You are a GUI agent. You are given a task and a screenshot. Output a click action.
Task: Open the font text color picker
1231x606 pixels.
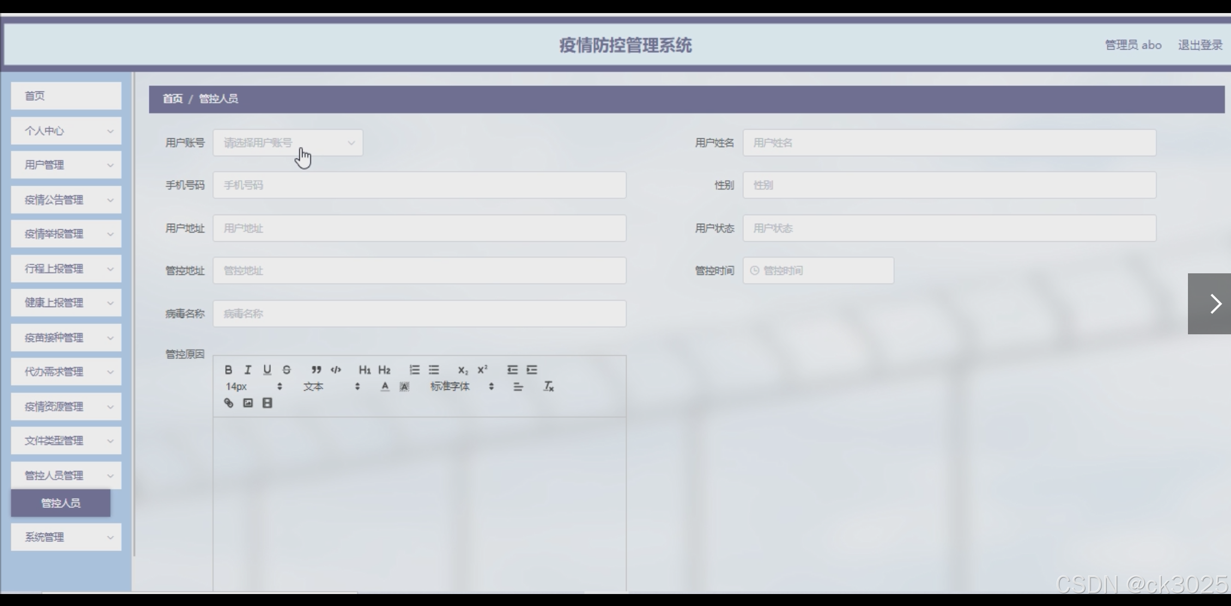point(385,387)
